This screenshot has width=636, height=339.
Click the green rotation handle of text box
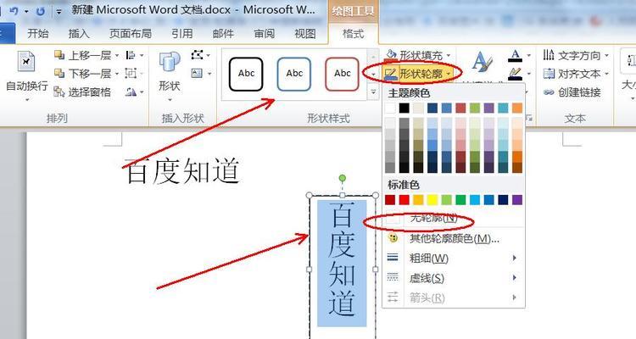point(343,178)
